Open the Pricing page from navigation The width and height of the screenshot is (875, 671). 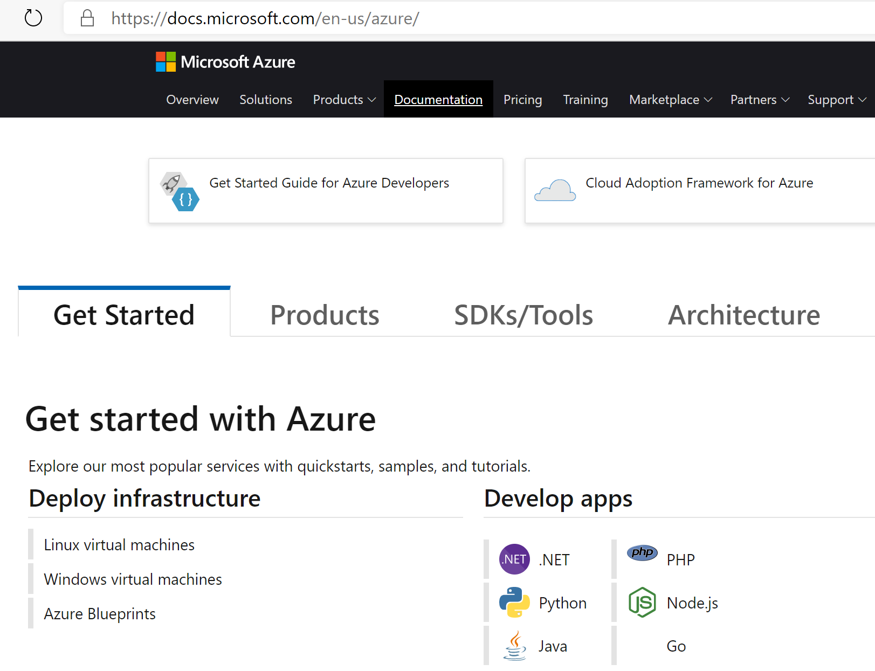[522, 99]
